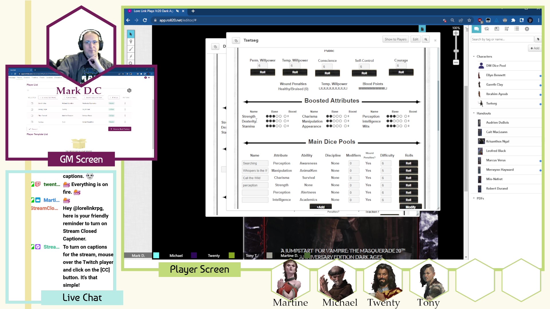Screen dimensions: 550x309
Task: Roll the Searching dice pool
Action: (x=408, y=163)
